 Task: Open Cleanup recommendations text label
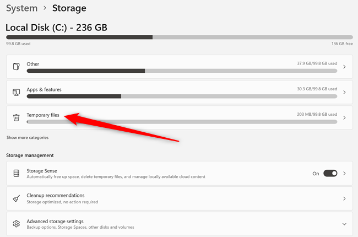56,195
